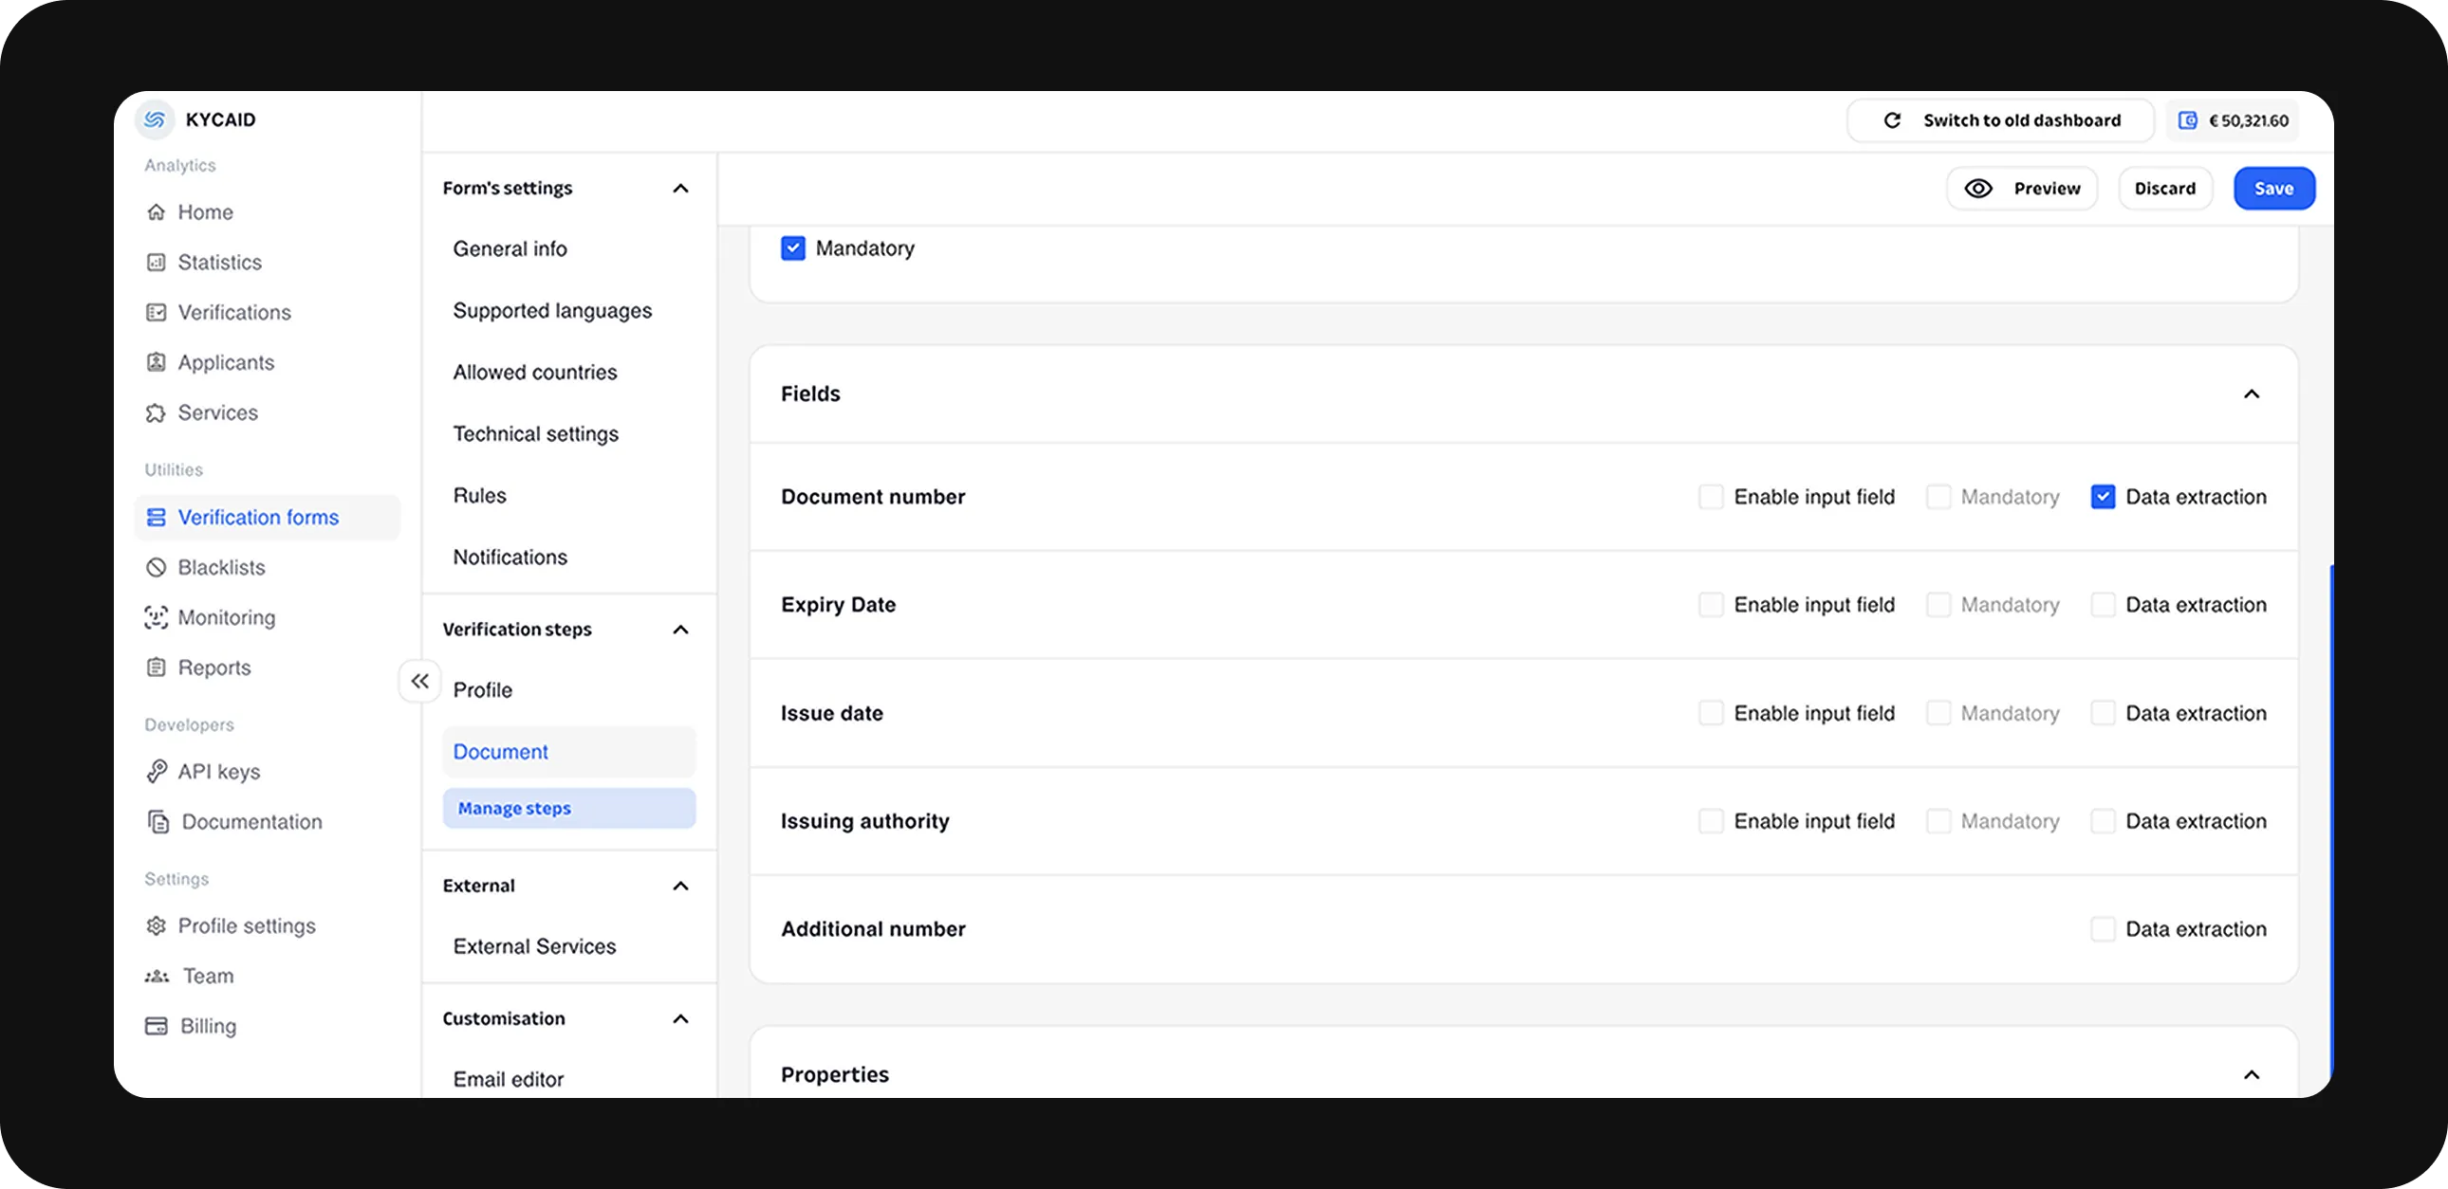Open Allowed countries settings

point(534,373)
